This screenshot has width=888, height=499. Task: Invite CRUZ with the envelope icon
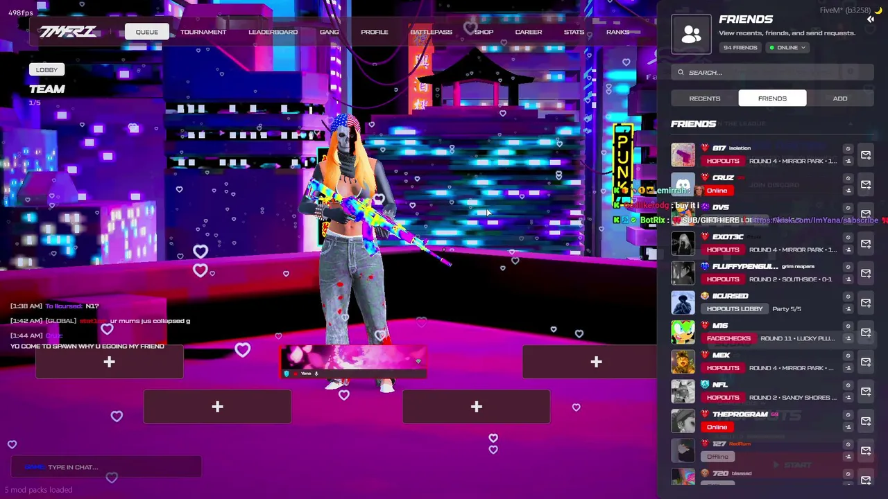click(x=866, y=185)
